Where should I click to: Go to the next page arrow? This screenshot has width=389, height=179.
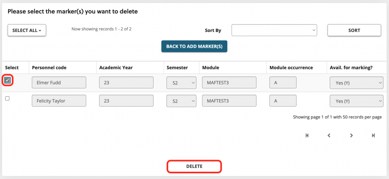point(351,135)
